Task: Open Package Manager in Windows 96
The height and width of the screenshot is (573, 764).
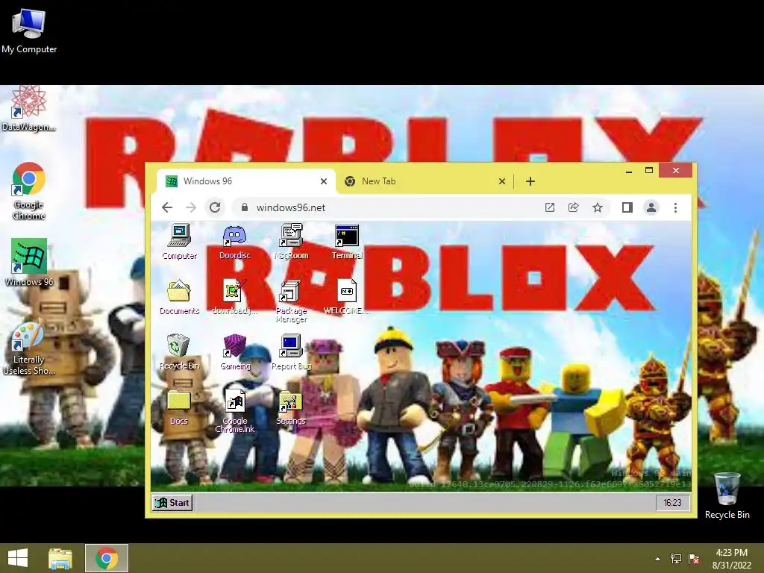Action: pos(291,301)
